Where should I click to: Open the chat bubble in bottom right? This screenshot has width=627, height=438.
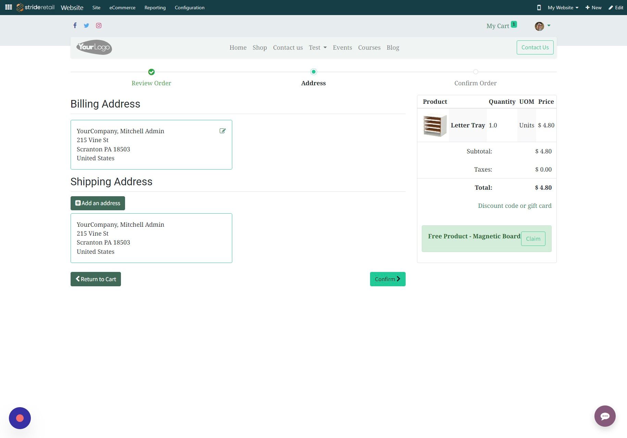pos(605,416)
